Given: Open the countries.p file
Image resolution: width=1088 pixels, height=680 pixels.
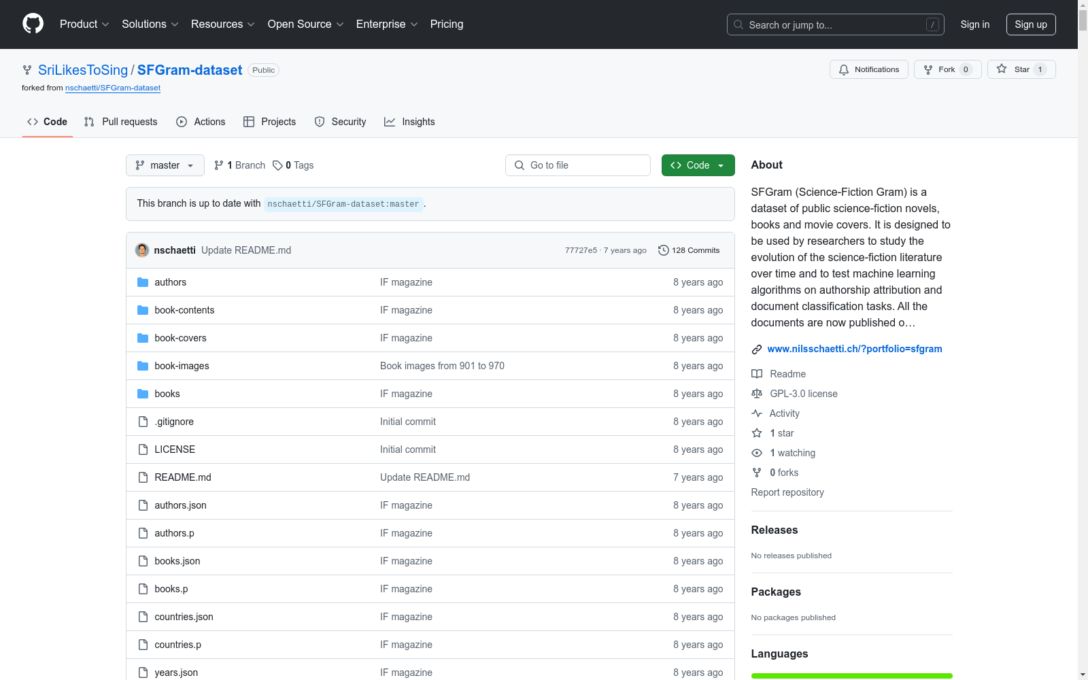Looking at the screenshot, I should [178, 645].
